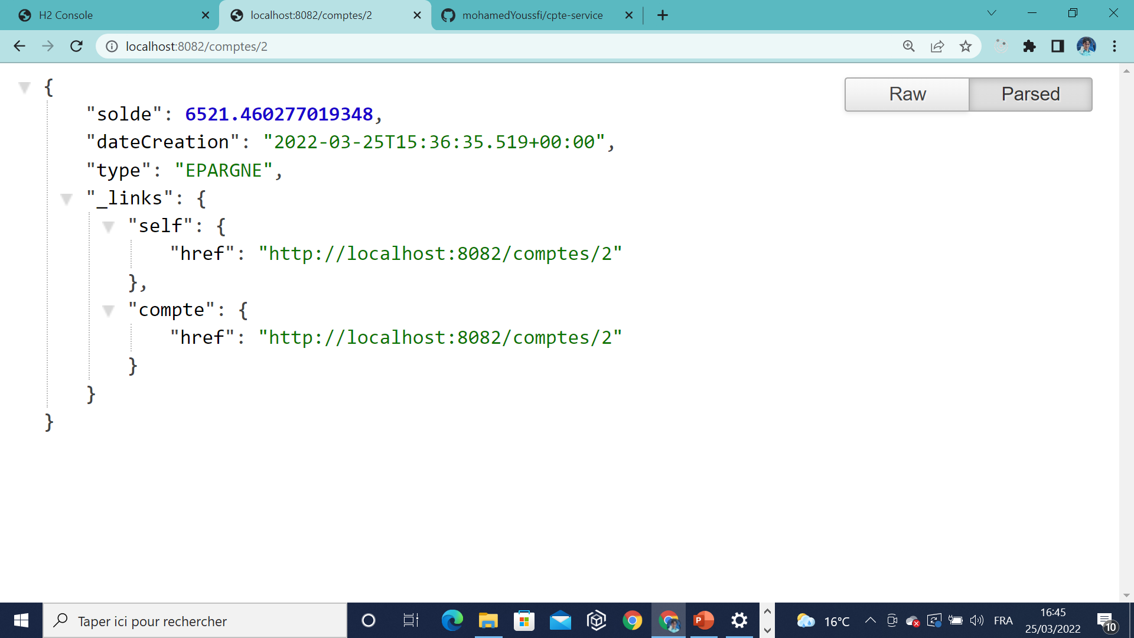The width and height of the screenshot is (1134, 638).
Task: Click the share page icon
Action: click(x=937, y=46)
